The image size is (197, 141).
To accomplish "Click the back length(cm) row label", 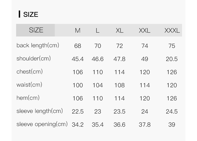I will (38, 45).
